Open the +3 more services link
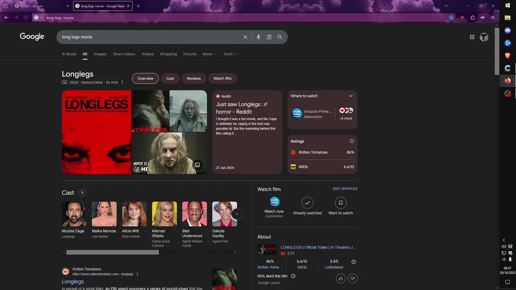The image size is (516, 290). pos(346,118)
